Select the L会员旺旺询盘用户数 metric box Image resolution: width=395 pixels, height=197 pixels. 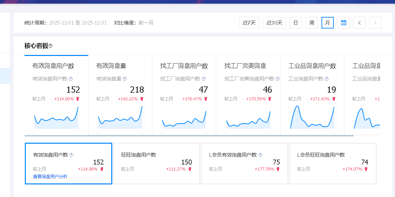click(x=333, y=164)
